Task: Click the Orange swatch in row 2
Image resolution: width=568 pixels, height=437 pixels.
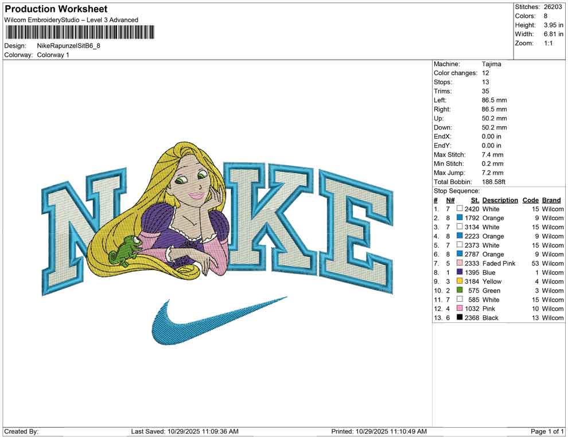Action: tap(459, 218)
